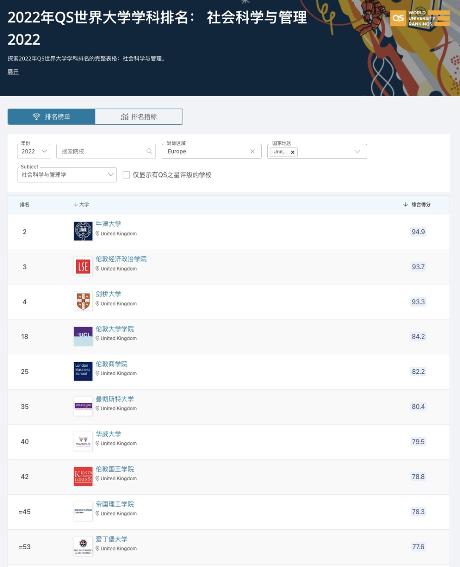The width and height of the screenshot is (460, 567).
Task: Click the location pin under 爱丁堡大学
Action: tap(98, 548)
